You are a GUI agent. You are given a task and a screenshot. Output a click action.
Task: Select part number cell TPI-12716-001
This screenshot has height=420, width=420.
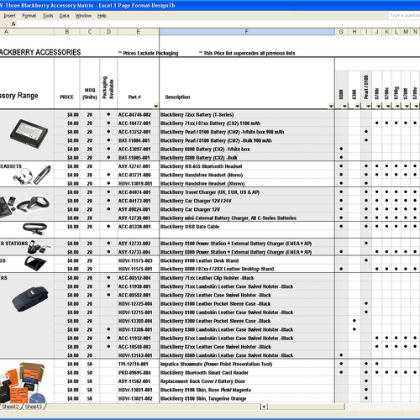click(x=139, y=364)
